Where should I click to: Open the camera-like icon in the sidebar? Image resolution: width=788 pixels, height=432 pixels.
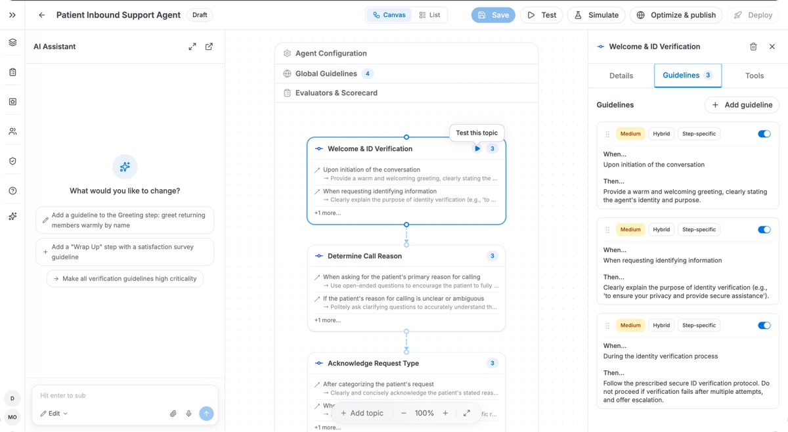(x=12, y=102)
